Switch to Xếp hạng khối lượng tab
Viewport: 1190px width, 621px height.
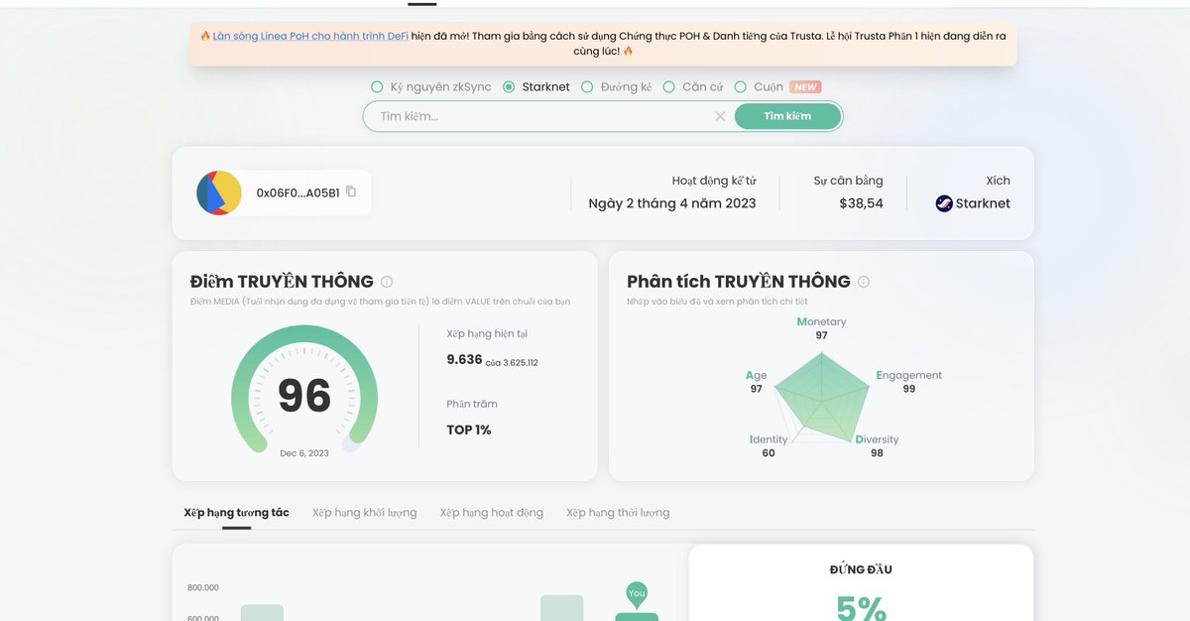tap(364, 513)
